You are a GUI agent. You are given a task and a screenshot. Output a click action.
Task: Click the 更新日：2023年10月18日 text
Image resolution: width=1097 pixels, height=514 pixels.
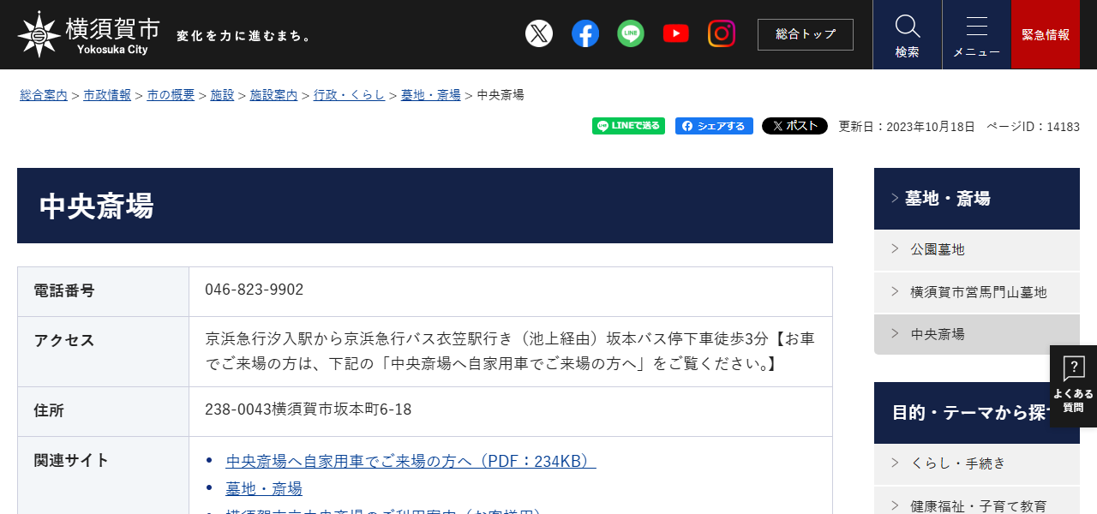907,127
